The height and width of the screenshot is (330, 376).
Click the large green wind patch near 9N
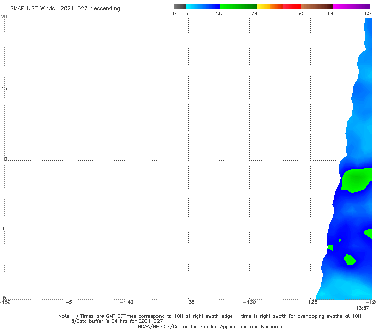pyautogui.click(x=357, y=180)
